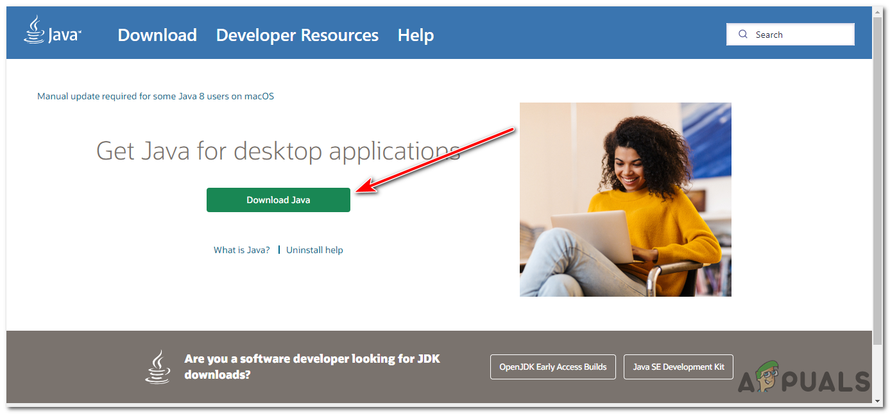Click the software developer JDK question text

pyautogui.click(x=312, y=367)
